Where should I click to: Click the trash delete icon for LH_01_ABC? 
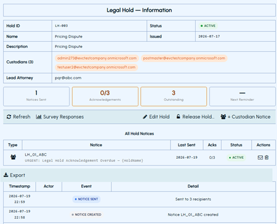click(x=267, y=158)
